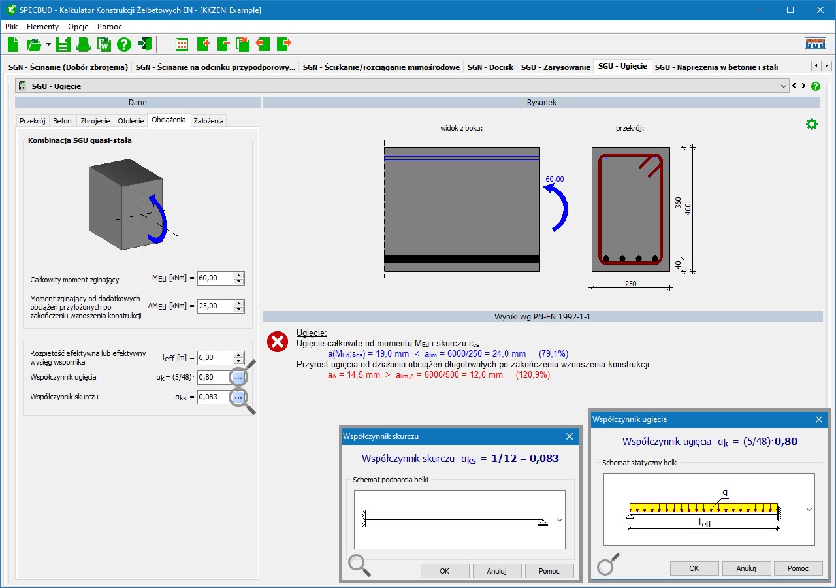Open drawing settings green gear icon
The height and width of the screenshot is (588, 836).
811,124
